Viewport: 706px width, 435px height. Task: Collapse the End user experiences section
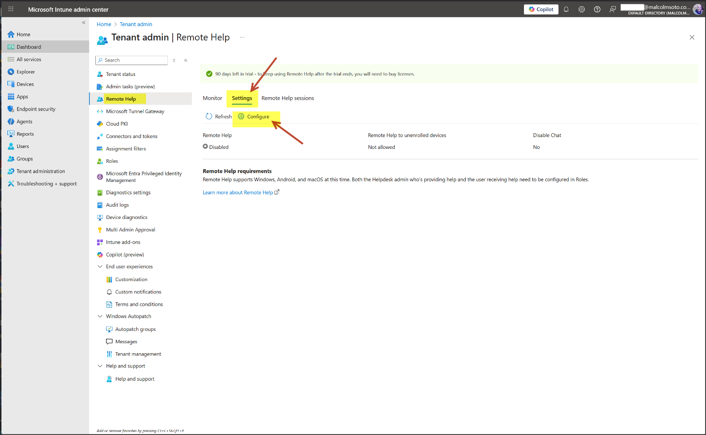coord(100,267)
